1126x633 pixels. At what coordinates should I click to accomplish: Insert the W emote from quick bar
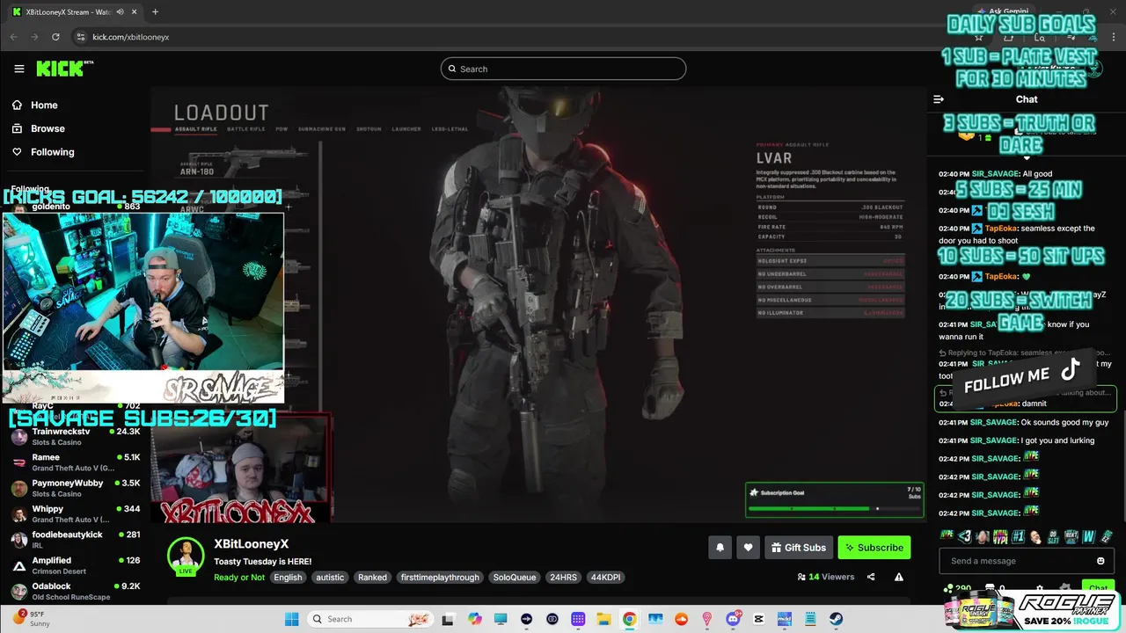(1088, 535)
